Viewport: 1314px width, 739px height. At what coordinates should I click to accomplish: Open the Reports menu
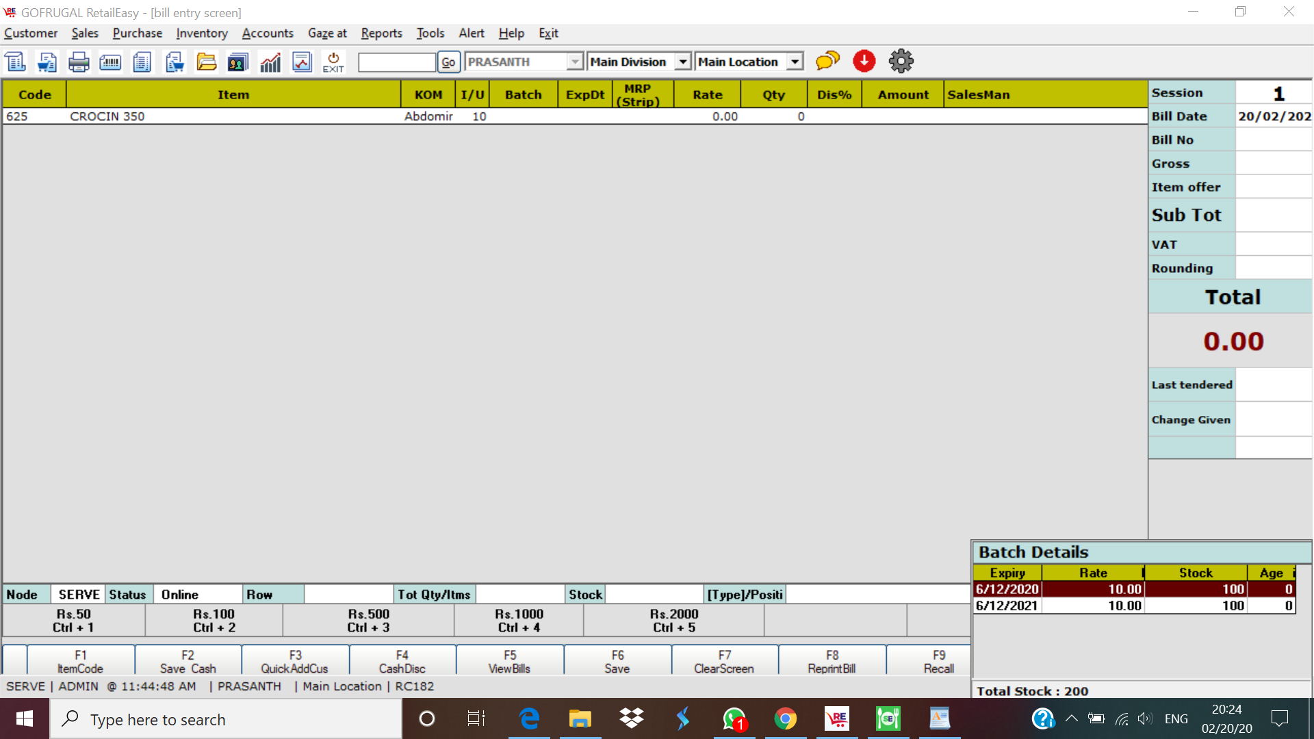[x=381, y=33]
